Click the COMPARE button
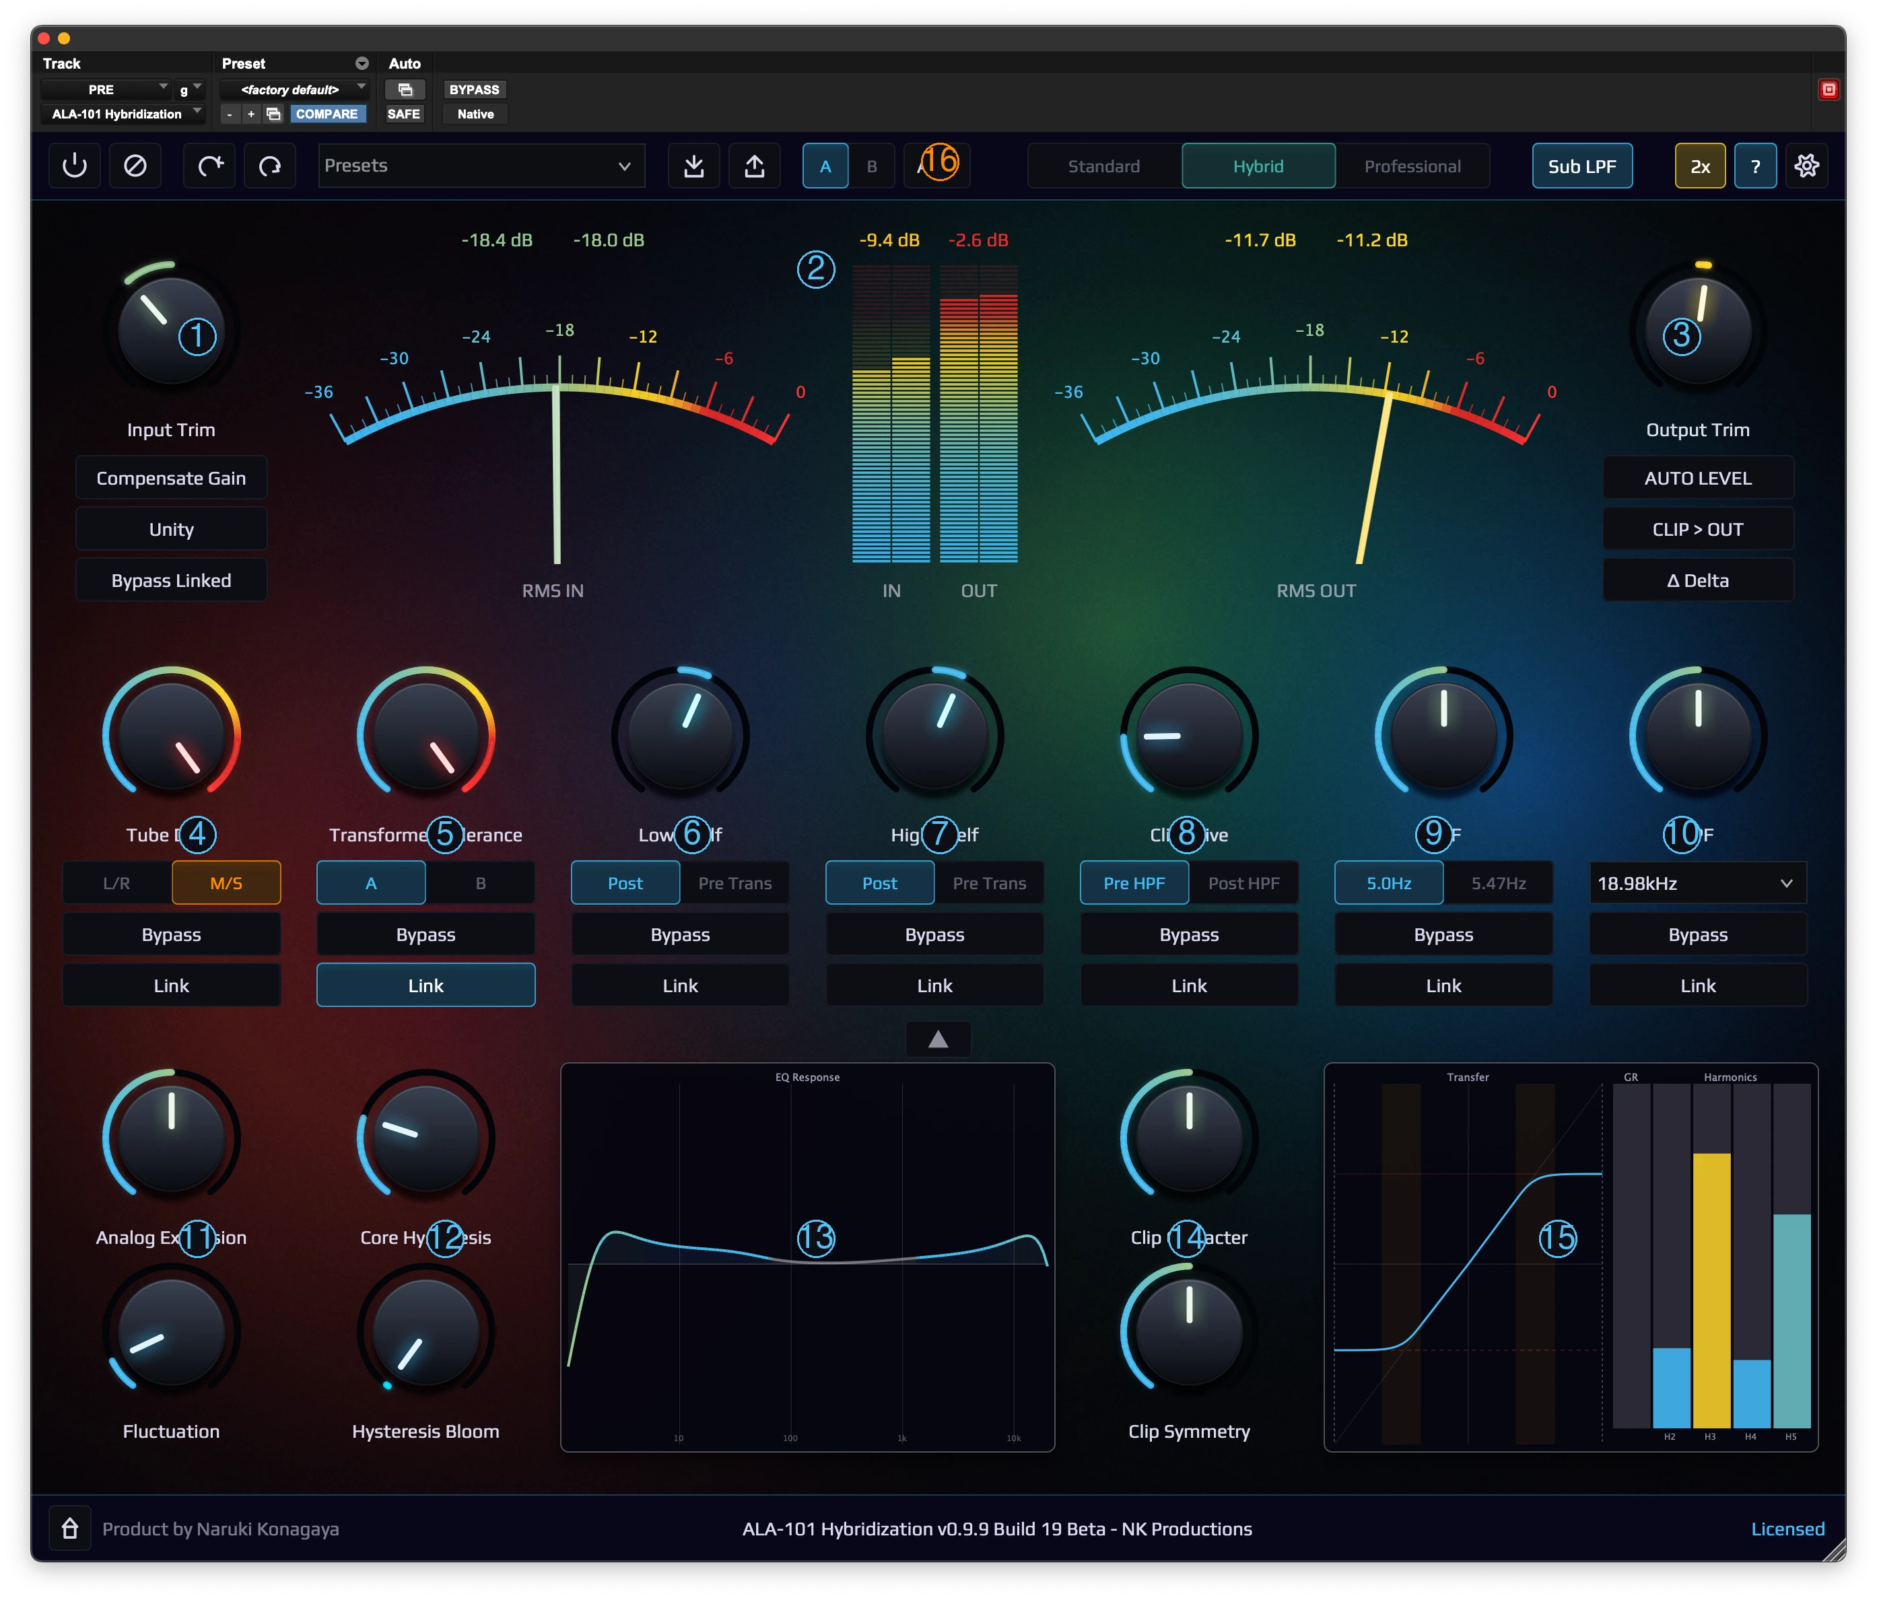 tap(328, 114)
